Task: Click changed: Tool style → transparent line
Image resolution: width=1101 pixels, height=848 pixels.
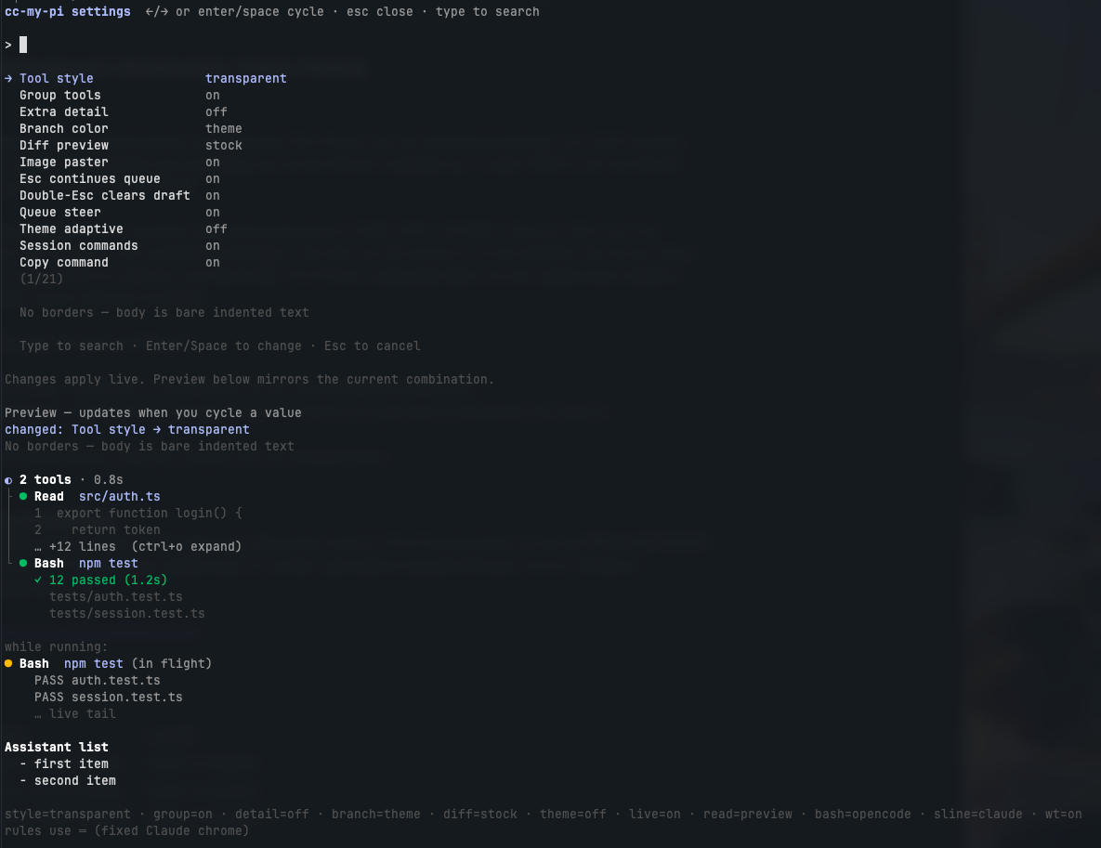Action: tap(127, 430)
